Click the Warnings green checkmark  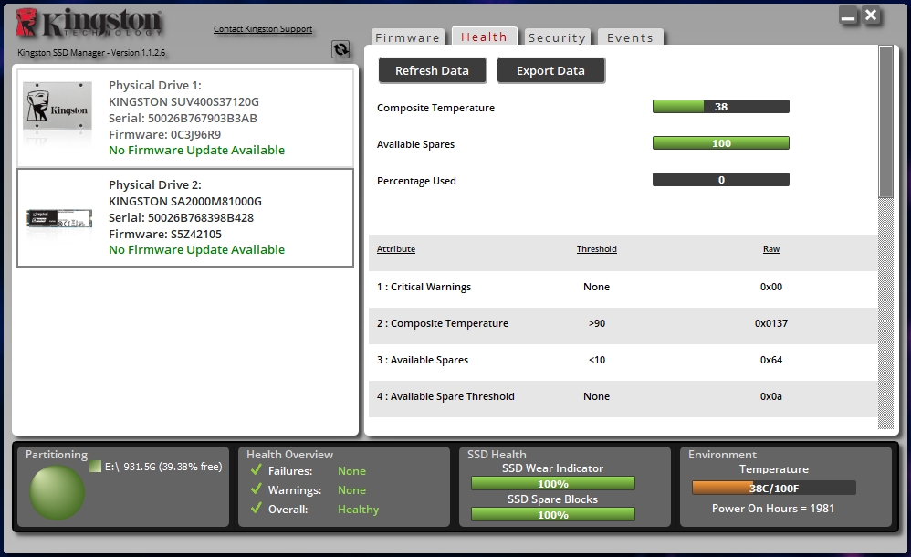257,489
